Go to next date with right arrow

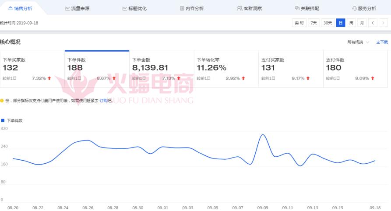point(383,23)
